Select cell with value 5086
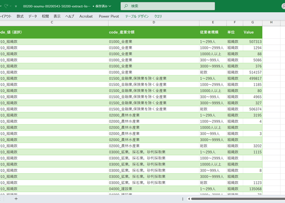The image size is (285, 203). click(253, 60)
